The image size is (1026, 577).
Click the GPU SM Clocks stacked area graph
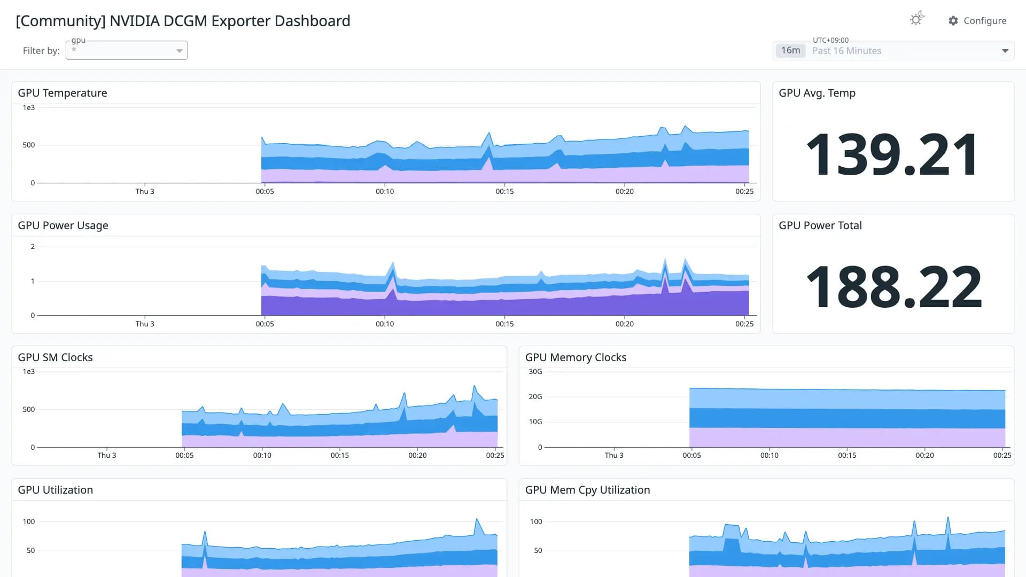(339, 422)
